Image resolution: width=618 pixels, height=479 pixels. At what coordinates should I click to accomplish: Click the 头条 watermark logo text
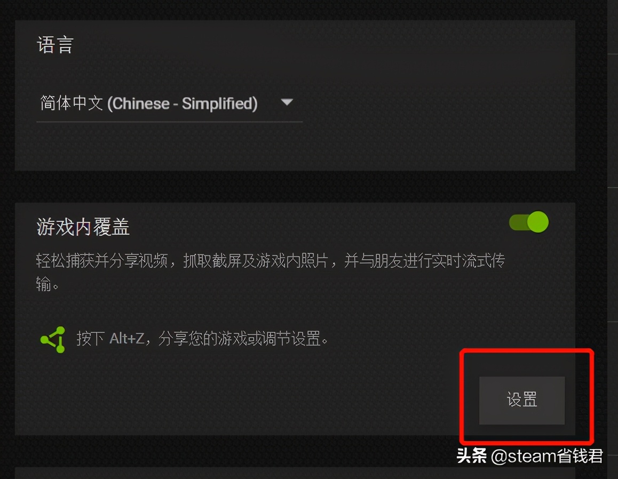point(472,456)
